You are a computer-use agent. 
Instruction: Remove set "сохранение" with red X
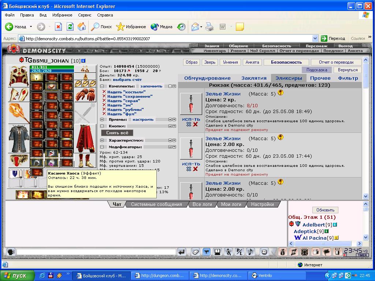(104, 96)
